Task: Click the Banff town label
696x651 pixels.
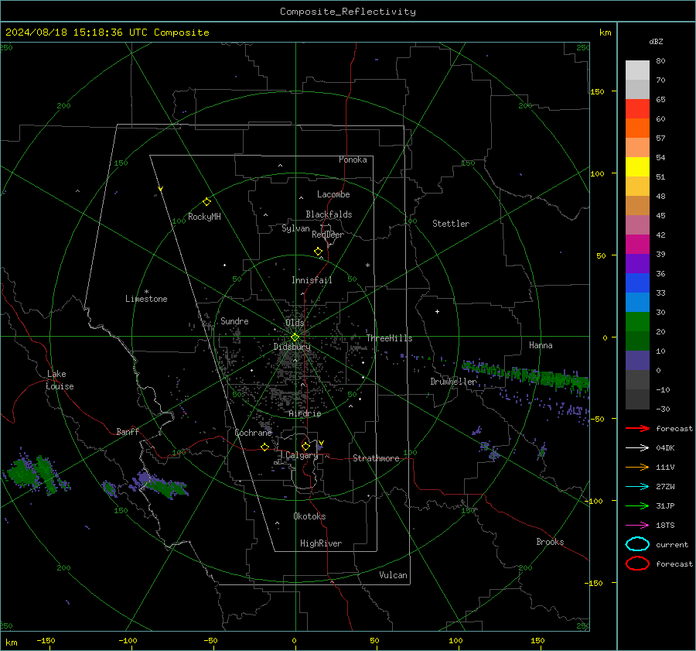Action: point(128,431)
